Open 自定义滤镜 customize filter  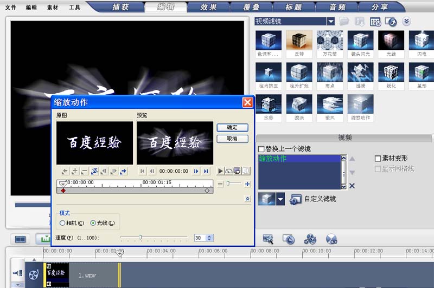point(313,199)
